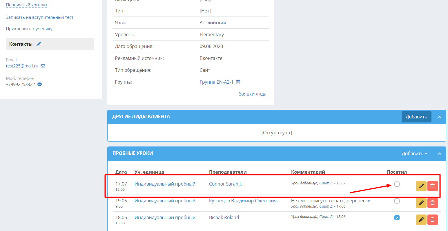Uncheck attendance for the 18.06 lesson

point(397,218)
